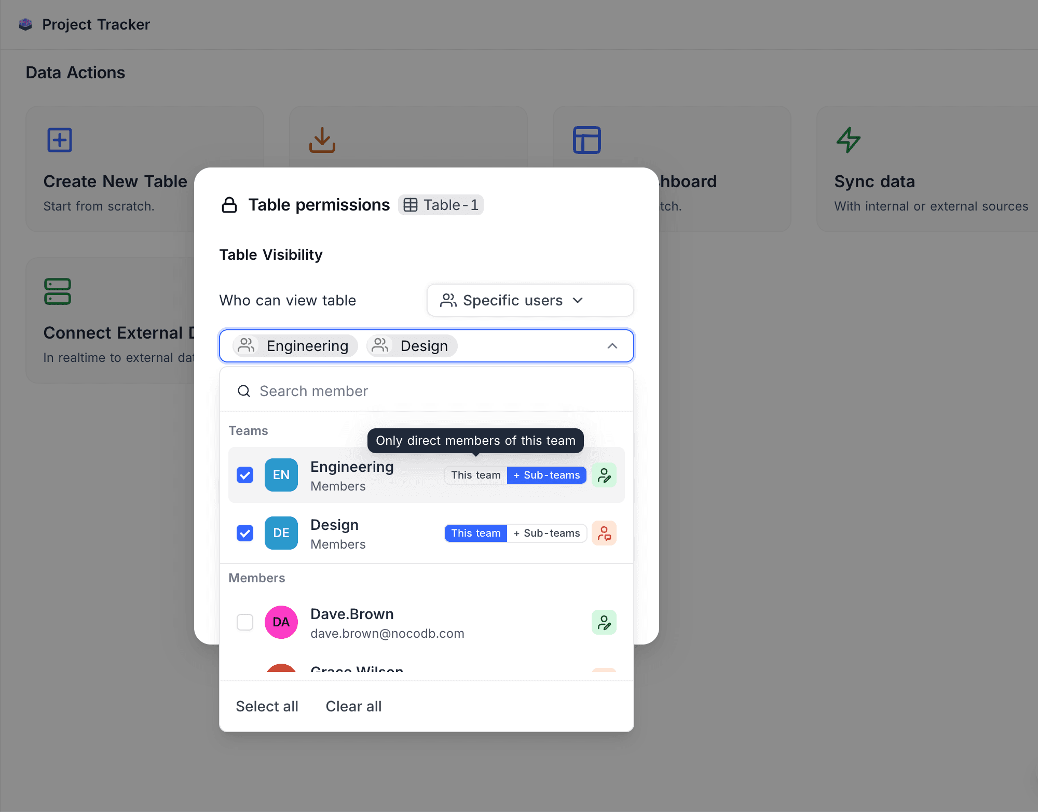Click the import download arrow icon
This screenshot has height=812, width=1038.
(322, 140)
